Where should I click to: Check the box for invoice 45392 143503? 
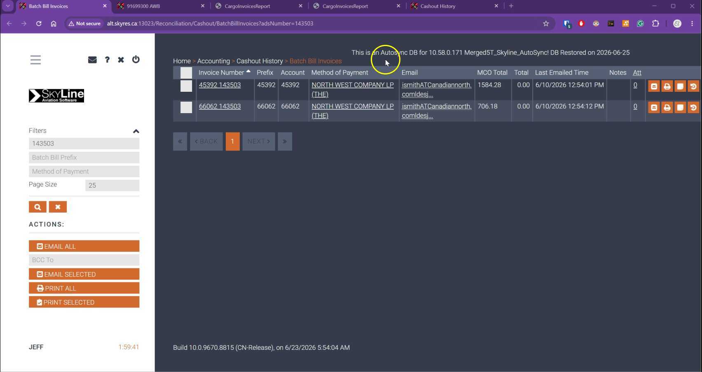[x=186, y=86]
